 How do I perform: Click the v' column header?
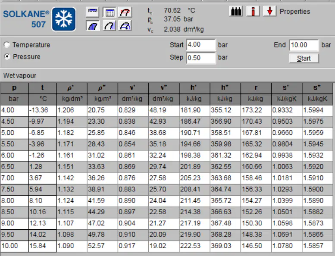click(133, 88)
